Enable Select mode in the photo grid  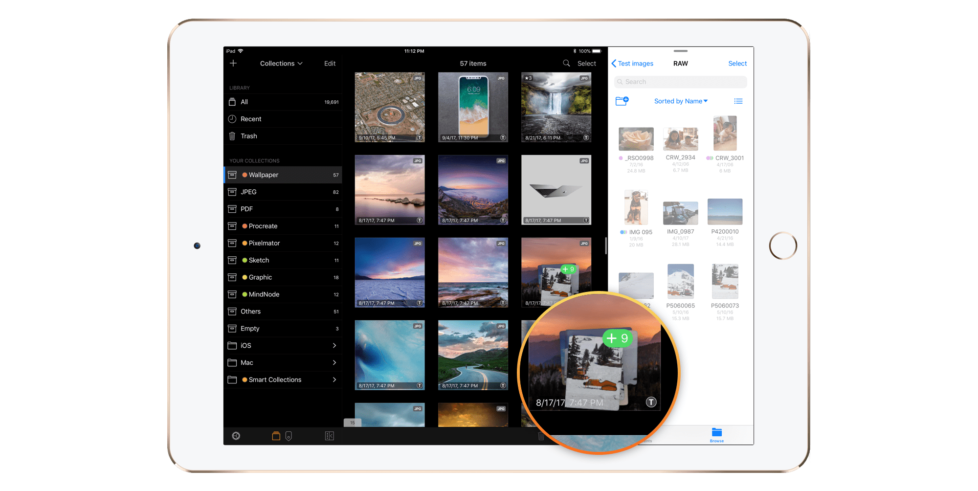point(586,63)
